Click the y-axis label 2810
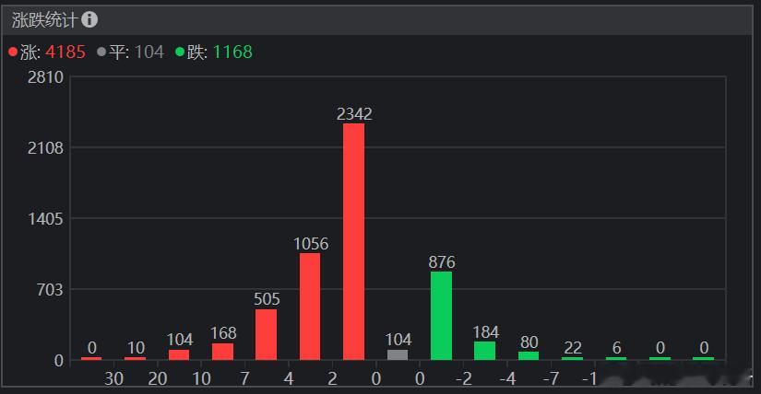Viewport: 761px width, 394px height. (x=45, y=77)
